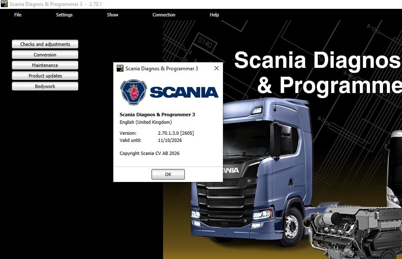Open the Settings menu

pyautogui.click(x=64, y=15)
